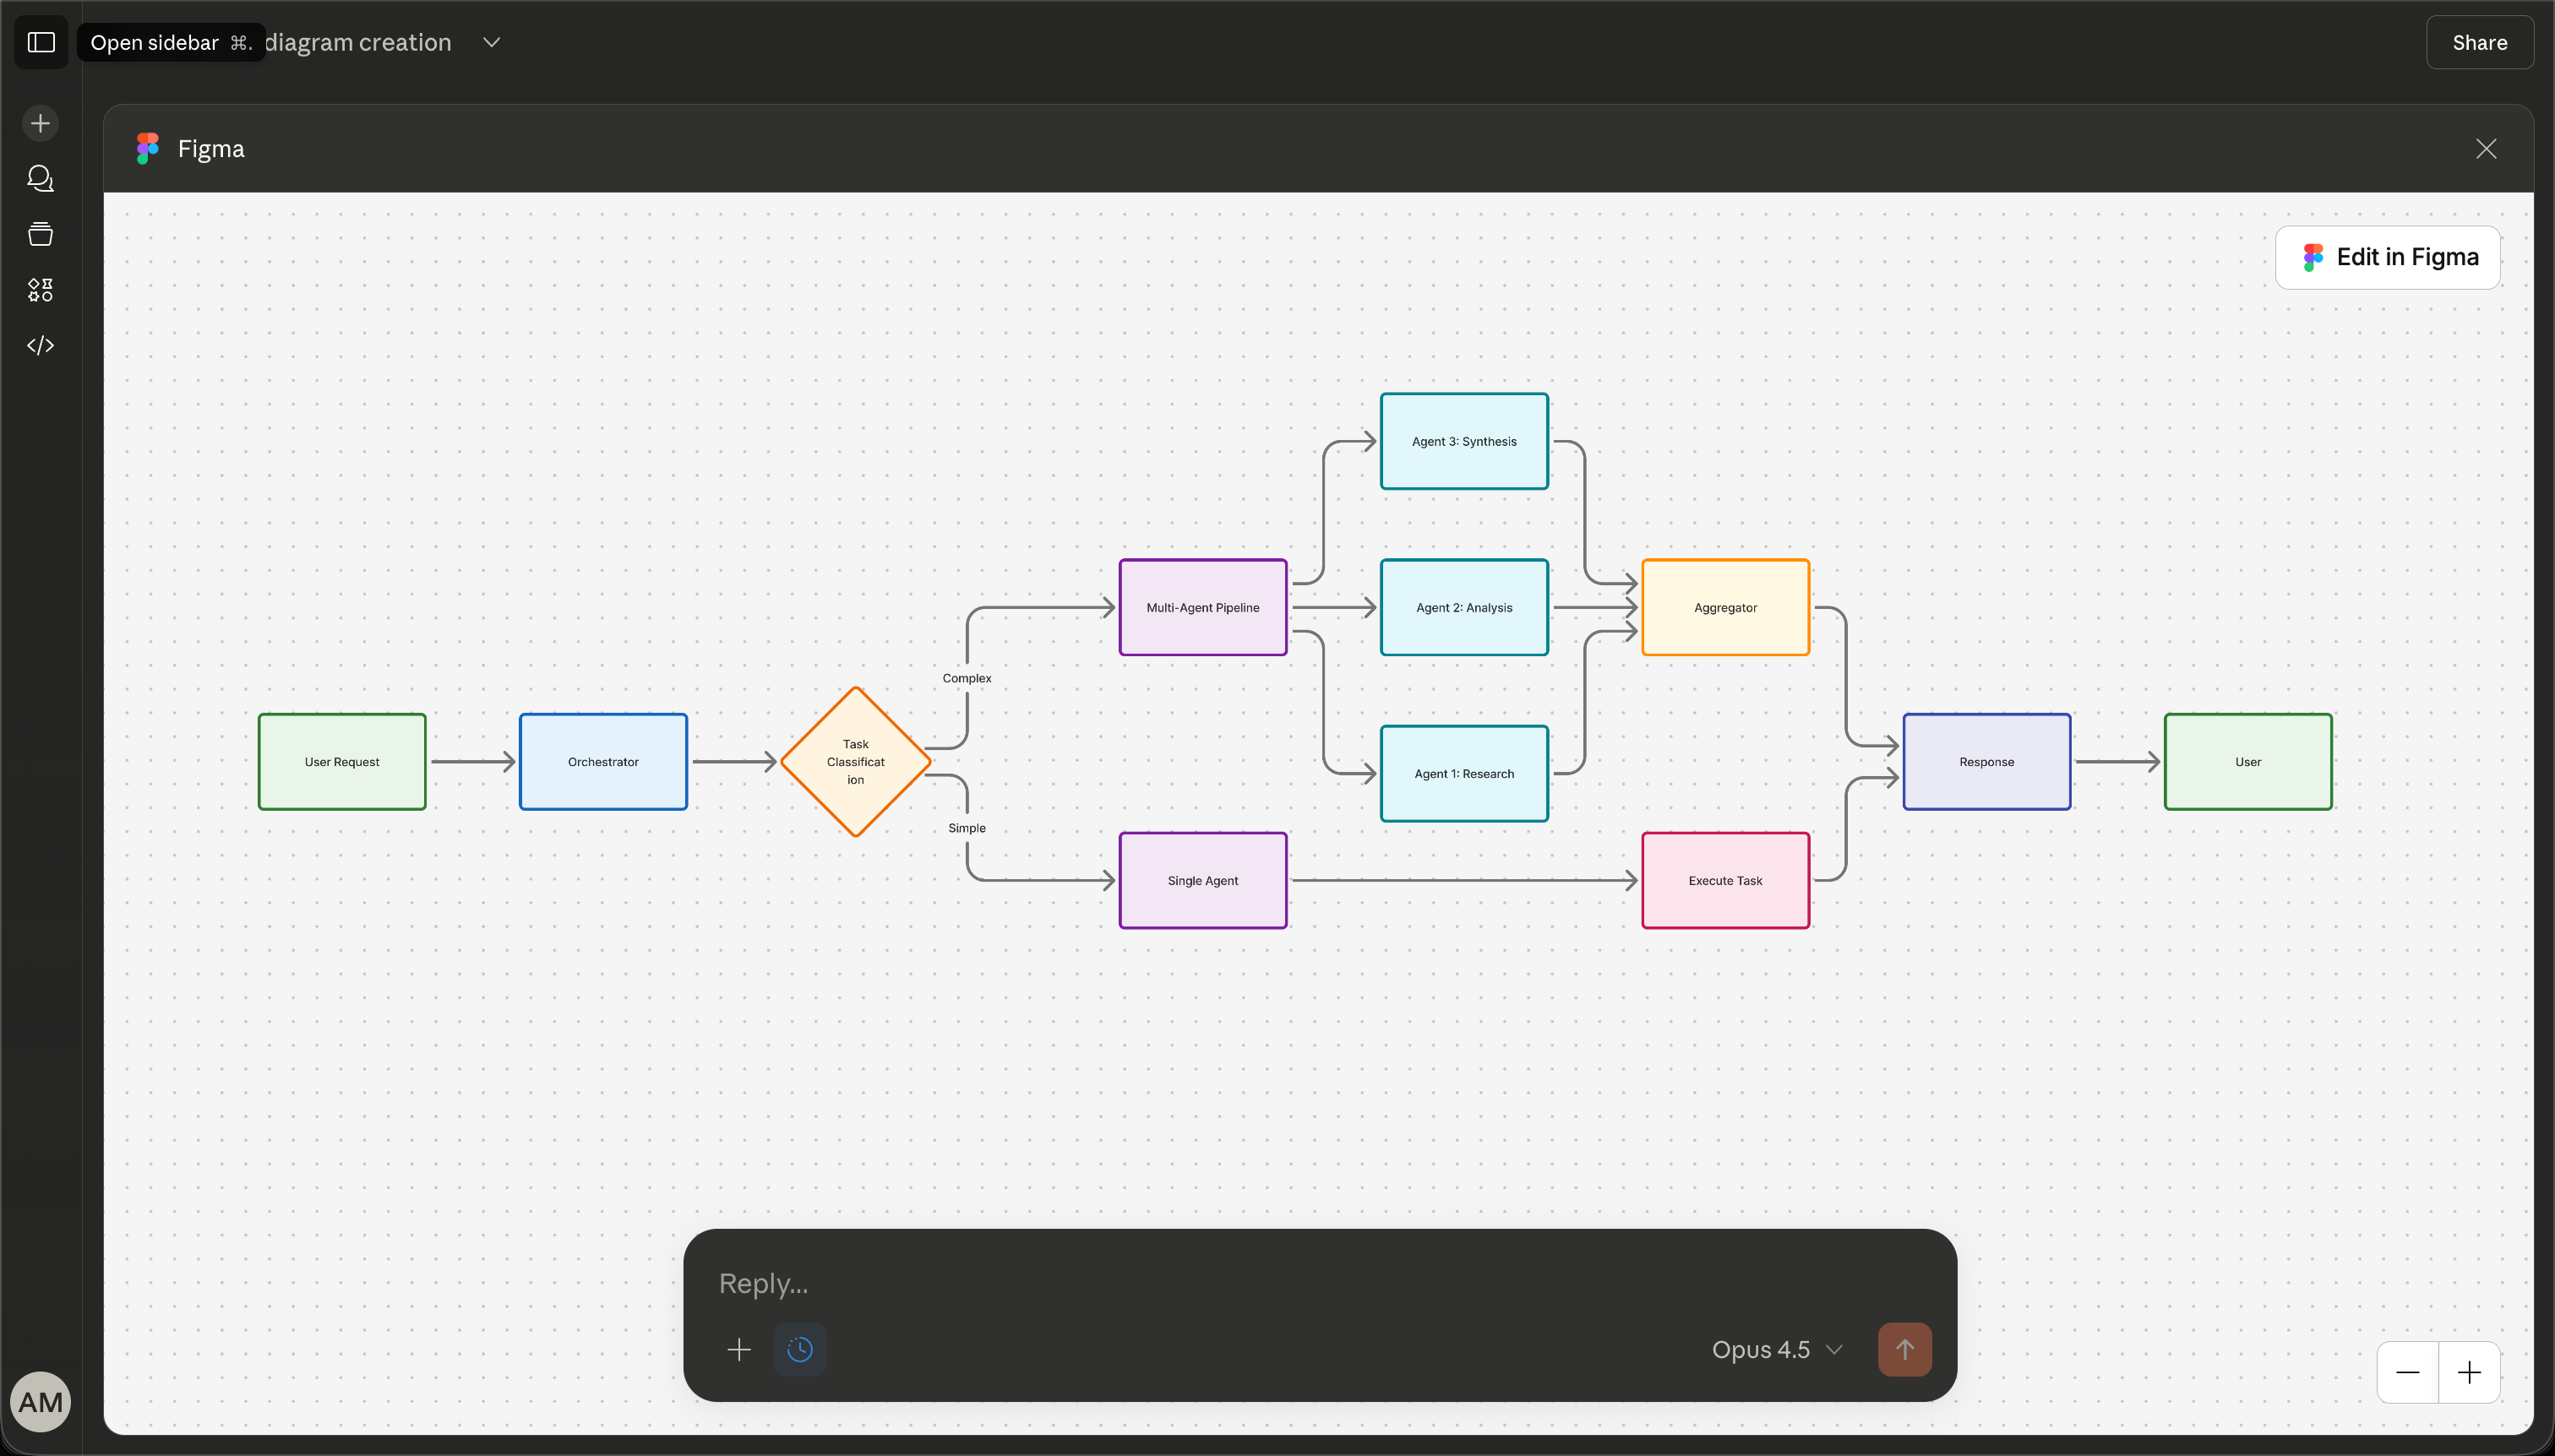This screenshot has height=1456, width=2555.
Task: Open the projects stack icon in sidebar
Action: [40, 234]
